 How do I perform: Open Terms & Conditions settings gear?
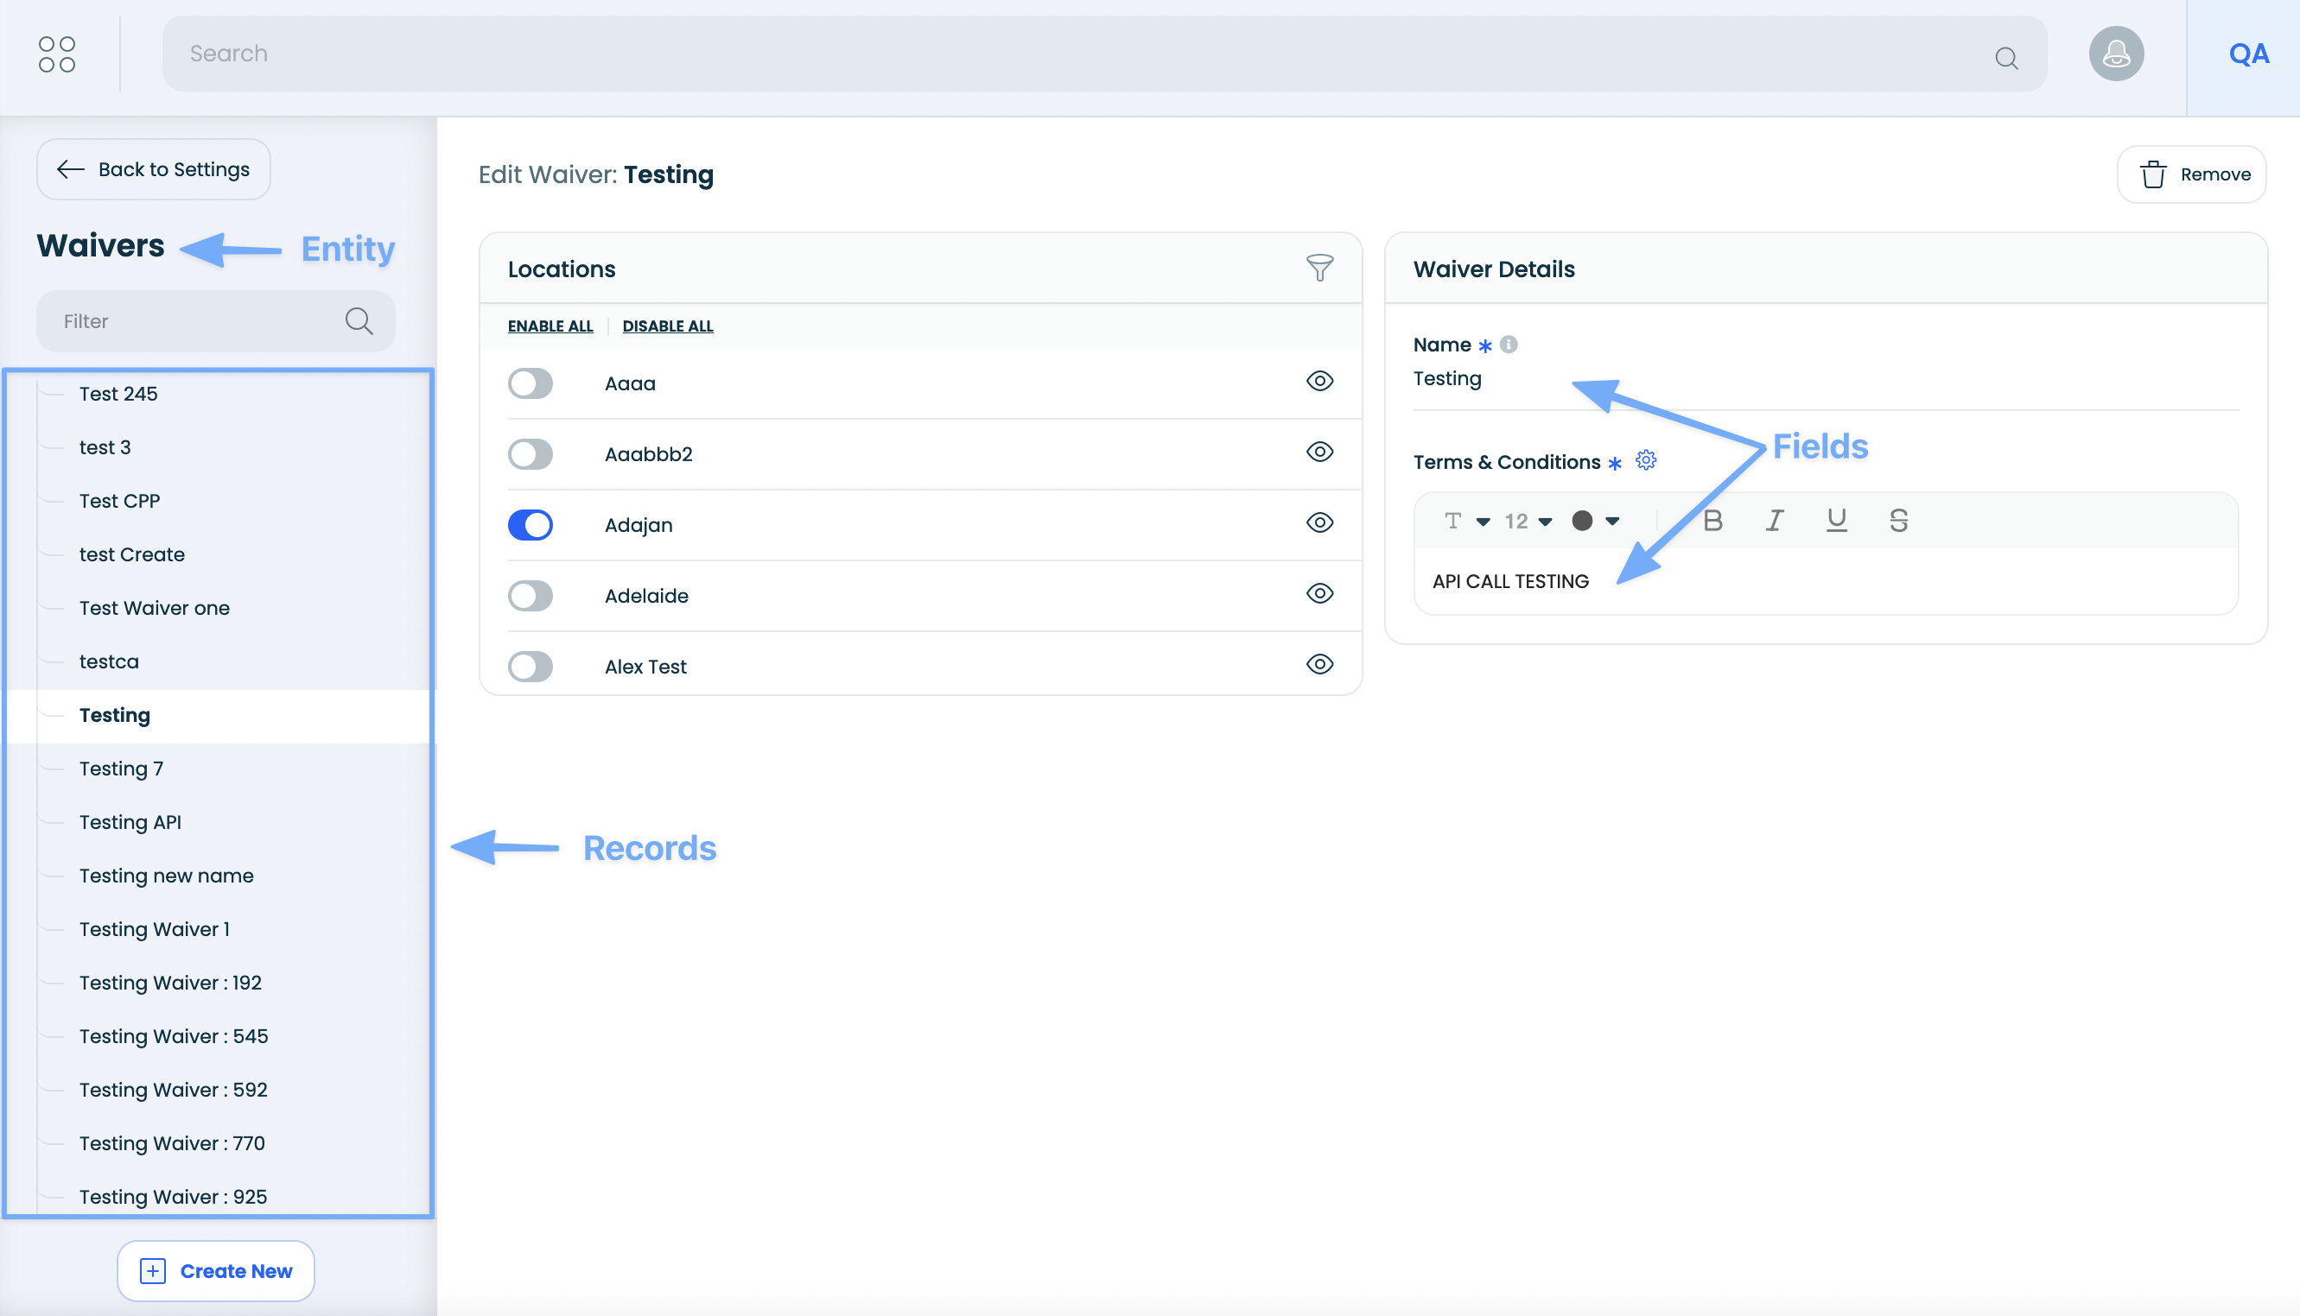[x=1645, y=461]
